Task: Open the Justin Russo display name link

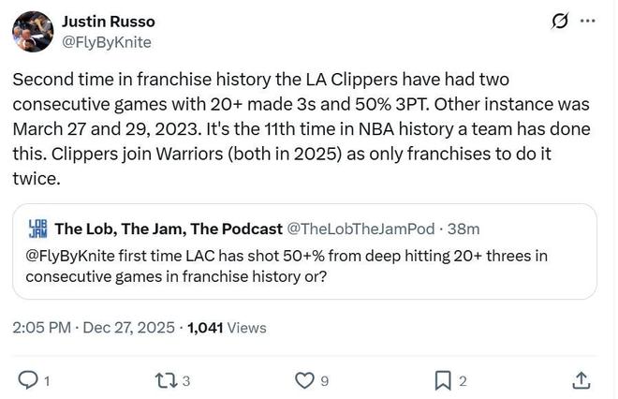Action: click(110, 21)
